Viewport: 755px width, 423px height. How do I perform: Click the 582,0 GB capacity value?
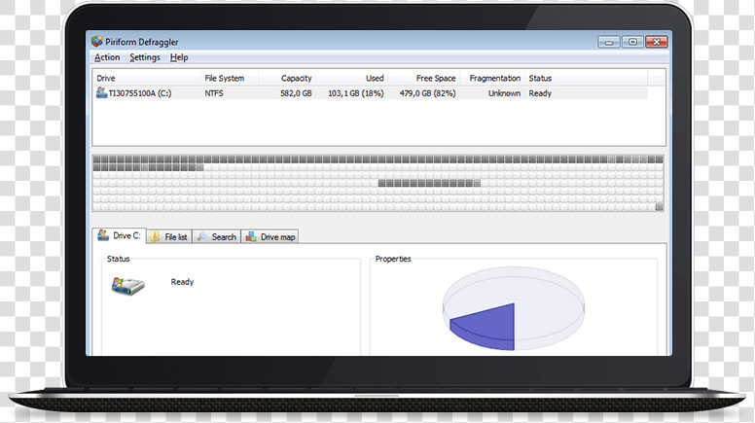point(296,93)
